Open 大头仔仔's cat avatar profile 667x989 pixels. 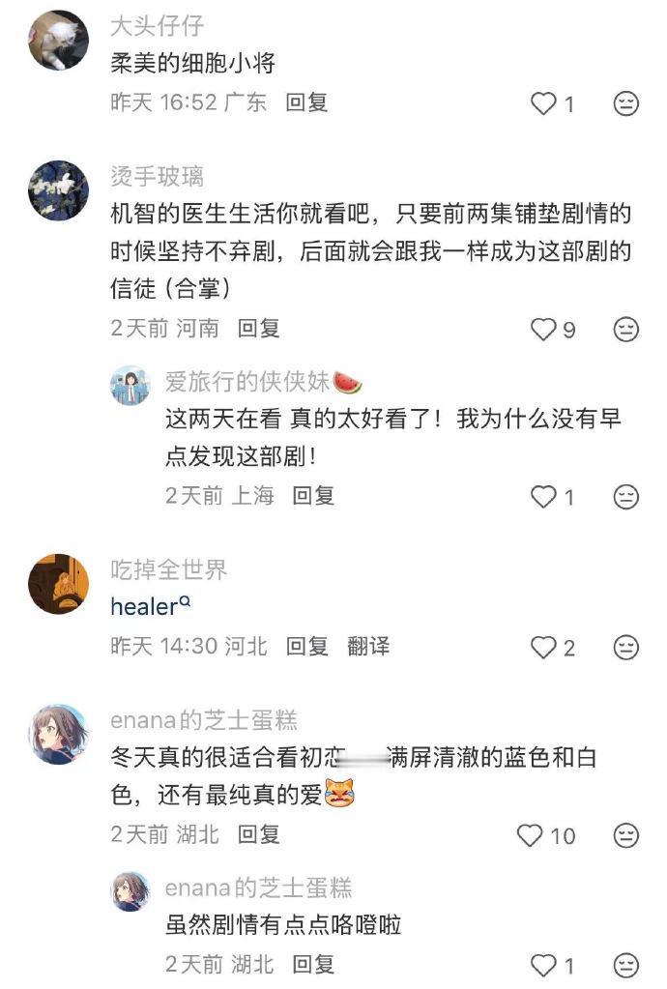tap(59, 40)
